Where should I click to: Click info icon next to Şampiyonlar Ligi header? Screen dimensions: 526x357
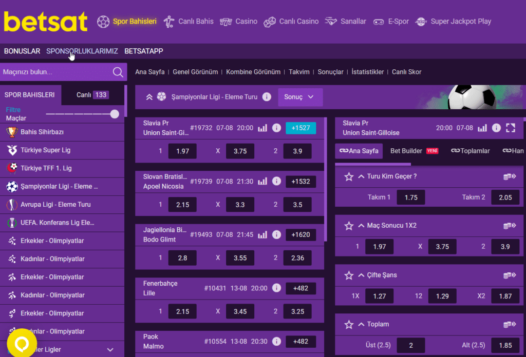(267, 97)
